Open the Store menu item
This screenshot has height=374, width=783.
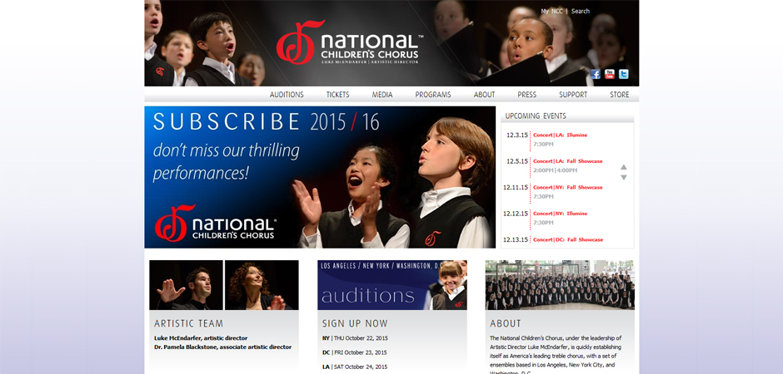[619, 95]
